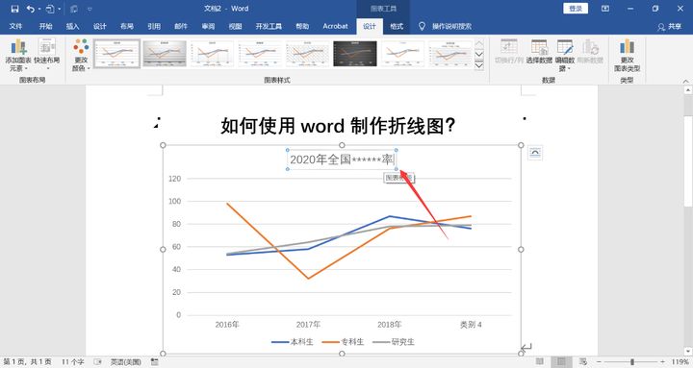Click the 类别 4 axis label
This screenshot has width=693, height=368.
[x=471, y=325]
